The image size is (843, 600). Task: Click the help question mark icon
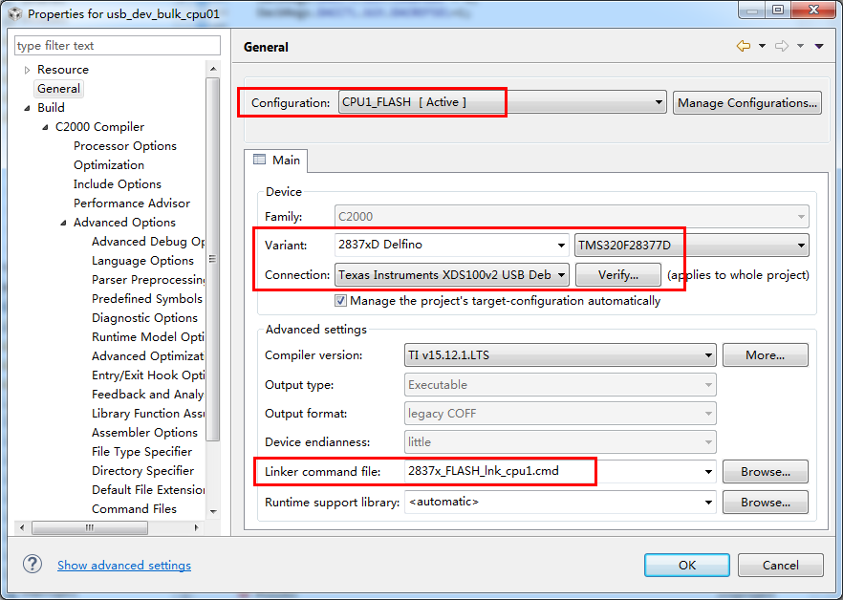32,564
